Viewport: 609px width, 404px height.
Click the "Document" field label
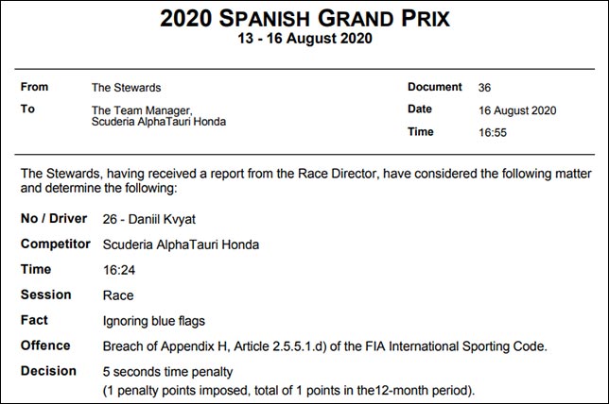tap(434, 87)
